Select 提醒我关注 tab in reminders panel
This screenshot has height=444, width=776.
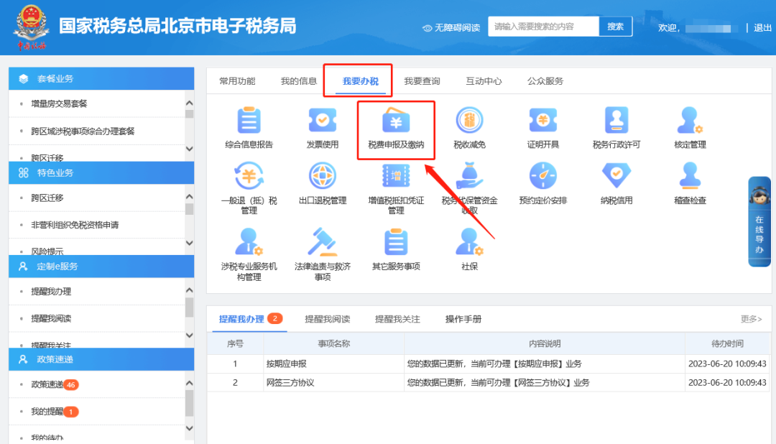(397, 319)
